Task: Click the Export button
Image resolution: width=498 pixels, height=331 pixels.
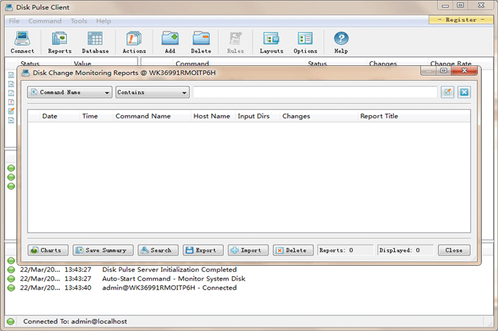Action: [x=203, y=250]
